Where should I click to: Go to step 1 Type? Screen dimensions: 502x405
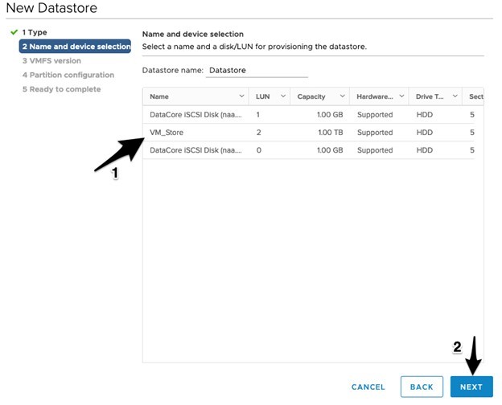pos(35,32)
